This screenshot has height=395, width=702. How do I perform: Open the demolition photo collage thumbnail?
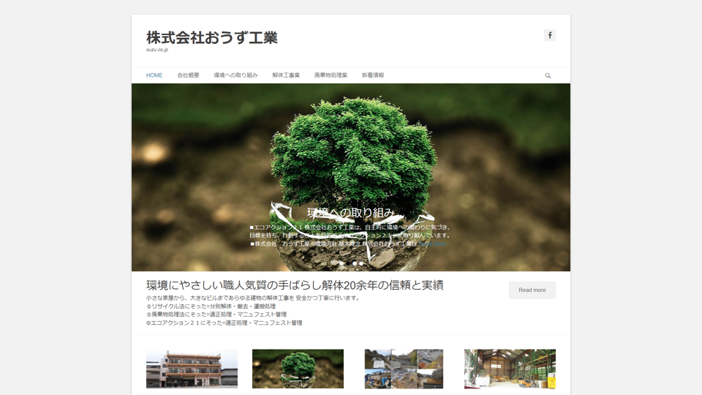point(404,369)
